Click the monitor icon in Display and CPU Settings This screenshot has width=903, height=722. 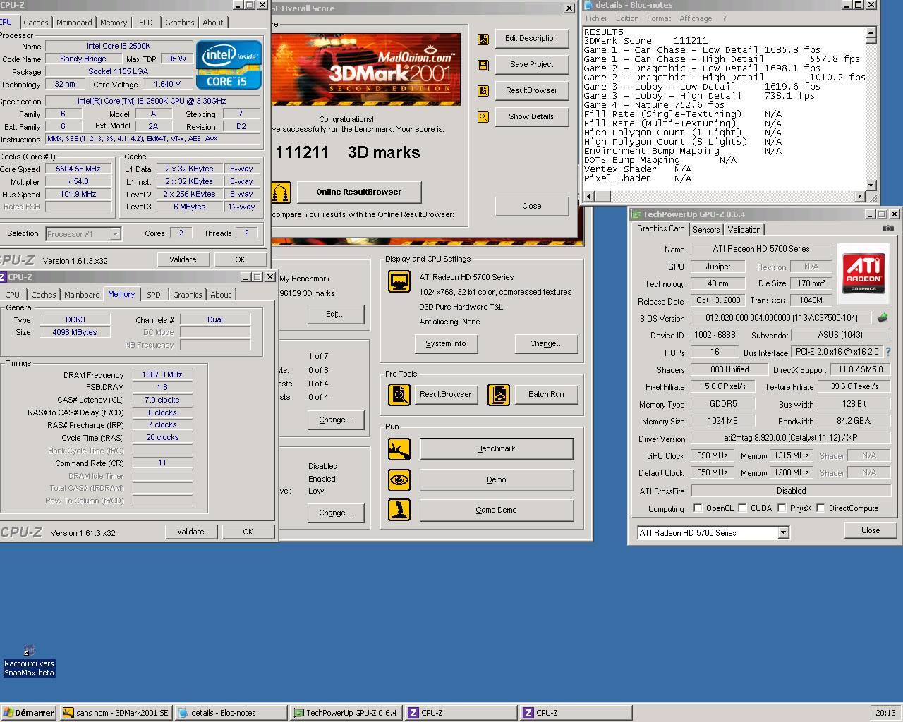(x=399, y=281)
